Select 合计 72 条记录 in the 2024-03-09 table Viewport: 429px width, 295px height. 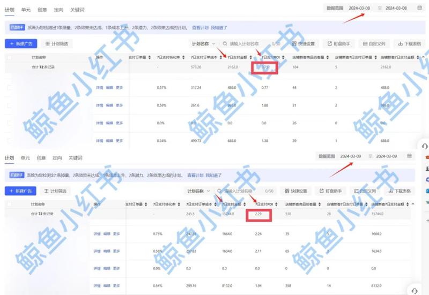(42, 214)
